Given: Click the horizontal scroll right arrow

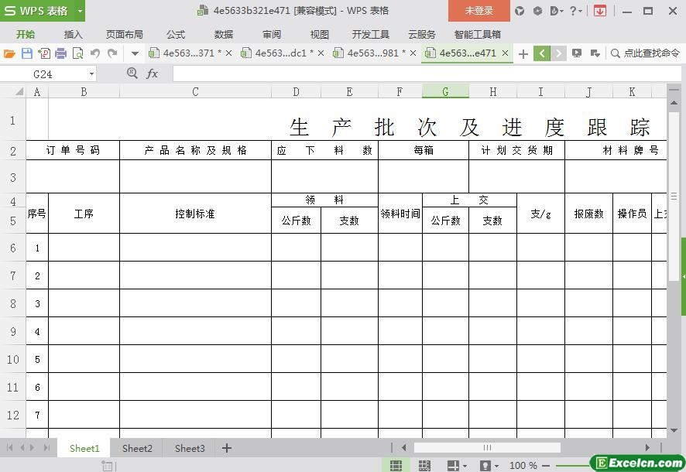Looking at the screenshot, I should 647,447.
